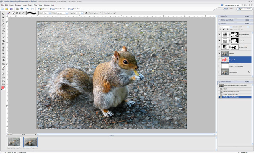Click the New blank file icon
This screenshot has width=254, height=154.
pos(2,9)
